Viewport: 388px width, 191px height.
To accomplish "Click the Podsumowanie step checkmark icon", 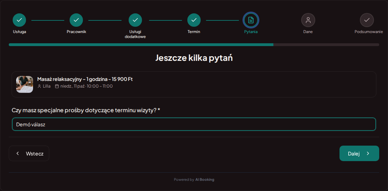I will tap(367, 20).
